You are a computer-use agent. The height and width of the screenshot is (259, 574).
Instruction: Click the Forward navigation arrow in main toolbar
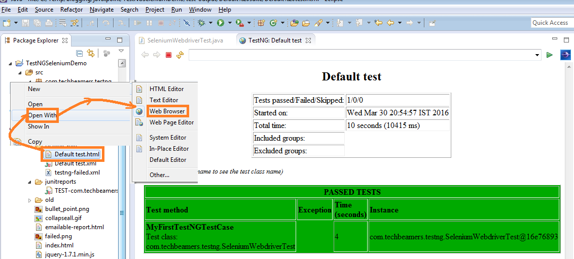pos(410,23)
